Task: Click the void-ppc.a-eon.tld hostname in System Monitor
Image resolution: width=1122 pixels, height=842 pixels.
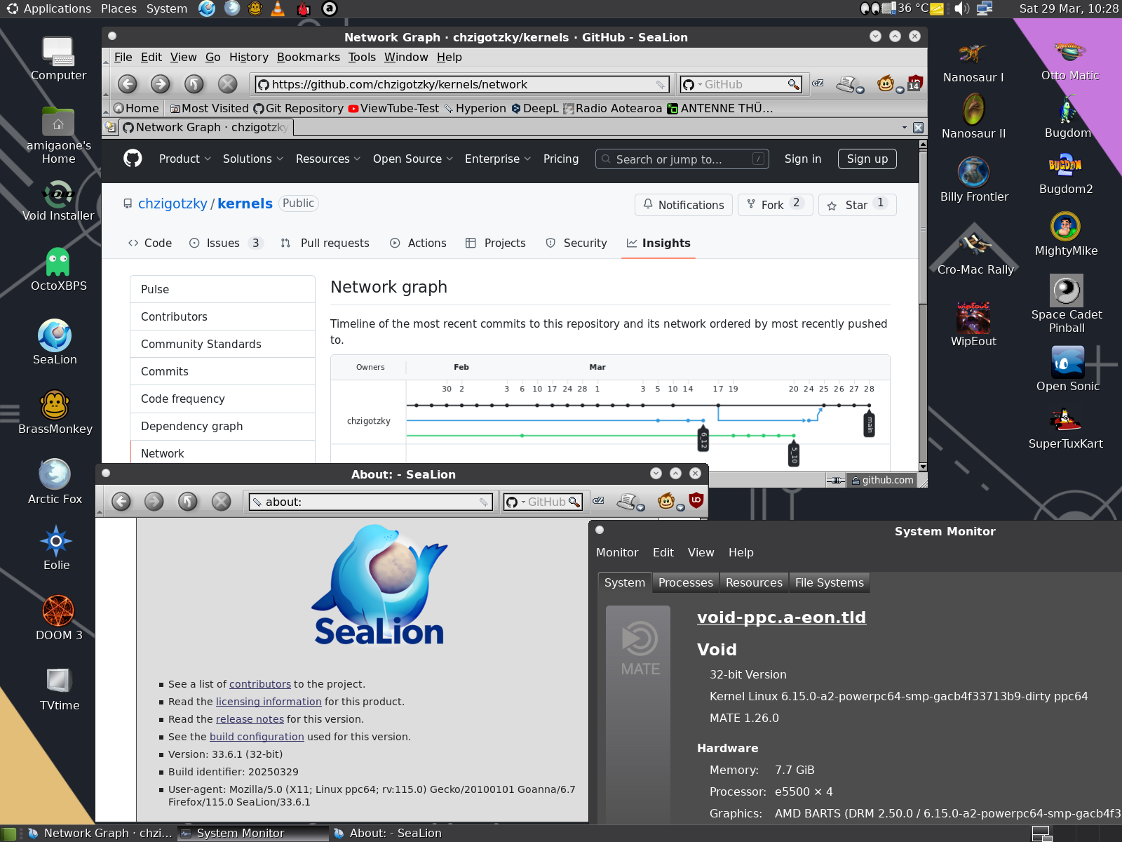Action: pos(781,617)
